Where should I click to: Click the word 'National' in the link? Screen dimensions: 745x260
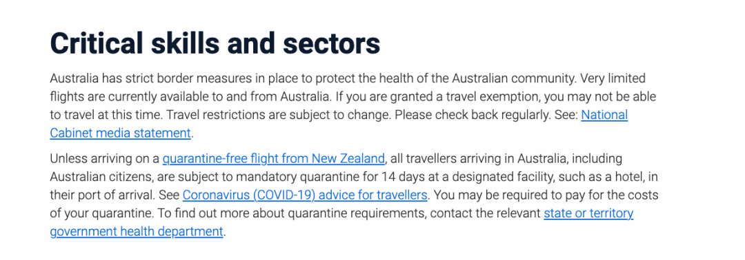pos(604,115)
